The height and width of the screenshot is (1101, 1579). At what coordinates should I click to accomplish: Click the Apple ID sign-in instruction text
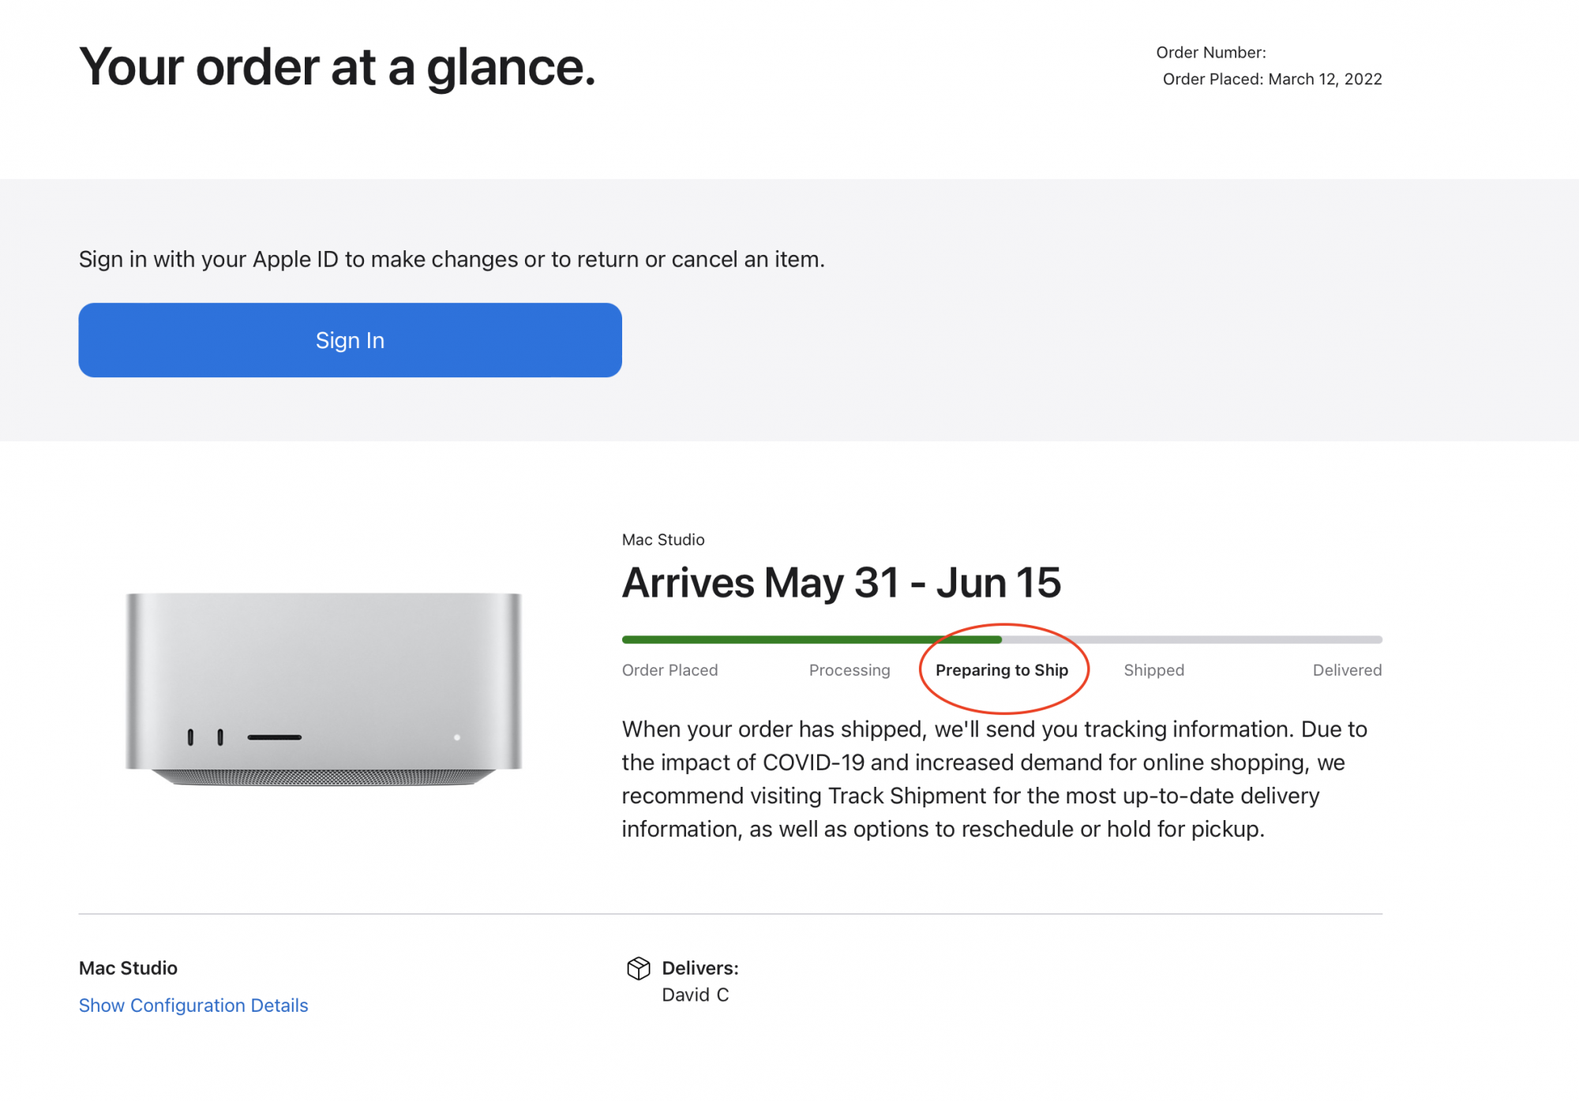click(452, 260)
